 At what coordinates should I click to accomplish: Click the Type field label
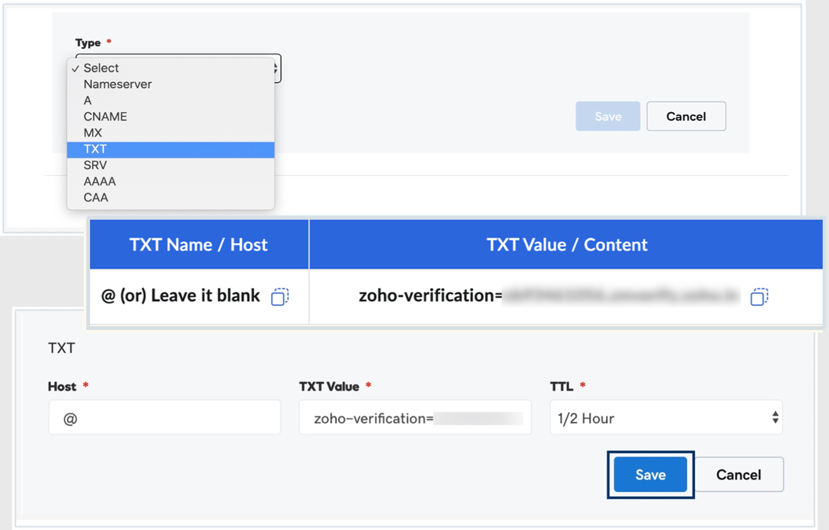click(x=88, y=43)
